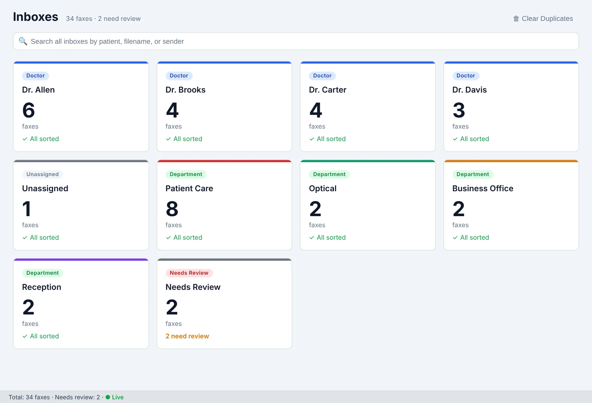
Task: Click the checkmark icon on Optical card
Action: coord(312,238)
